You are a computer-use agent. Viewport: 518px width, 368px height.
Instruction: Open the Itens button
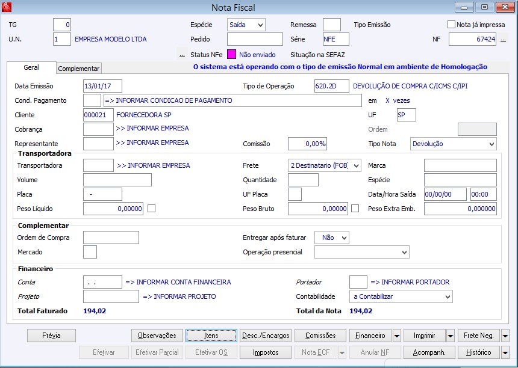(211, 336)
